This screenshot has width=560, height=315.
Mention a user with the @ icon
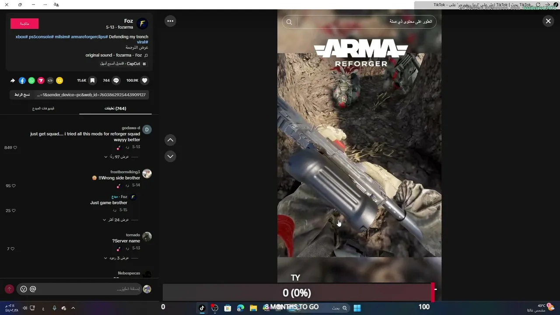tap(33, 289)
